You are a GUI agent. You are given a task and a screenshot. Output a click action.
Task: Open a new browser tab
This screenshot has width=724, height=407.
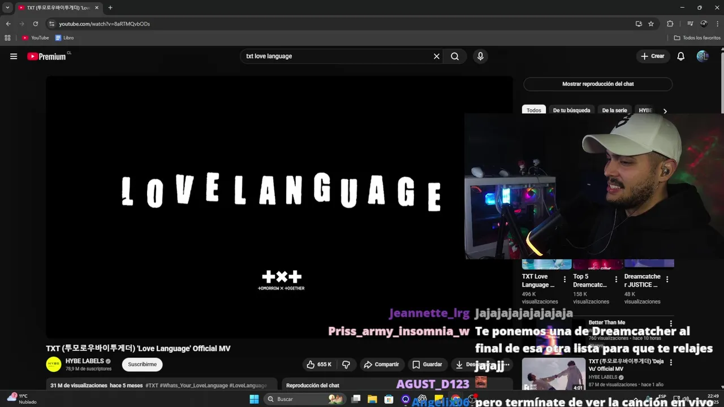point(110,8)
